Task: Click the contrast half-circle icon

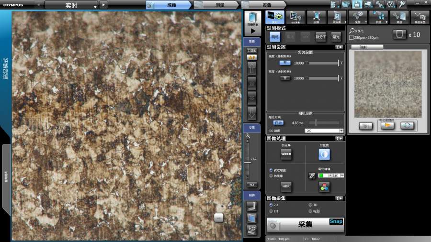Action: coord(324,154)
